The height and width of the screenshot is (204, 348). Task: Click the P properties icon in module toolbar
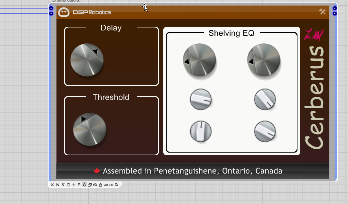pyautogui.click(x=79, y=185)
